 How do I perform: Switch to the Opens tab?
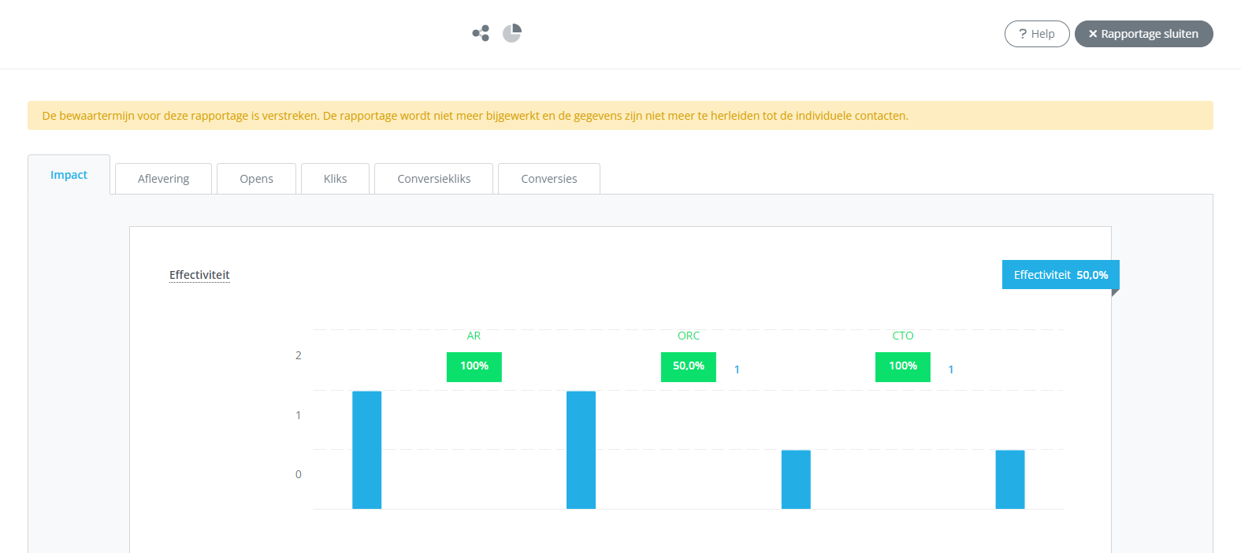(256, 179)
